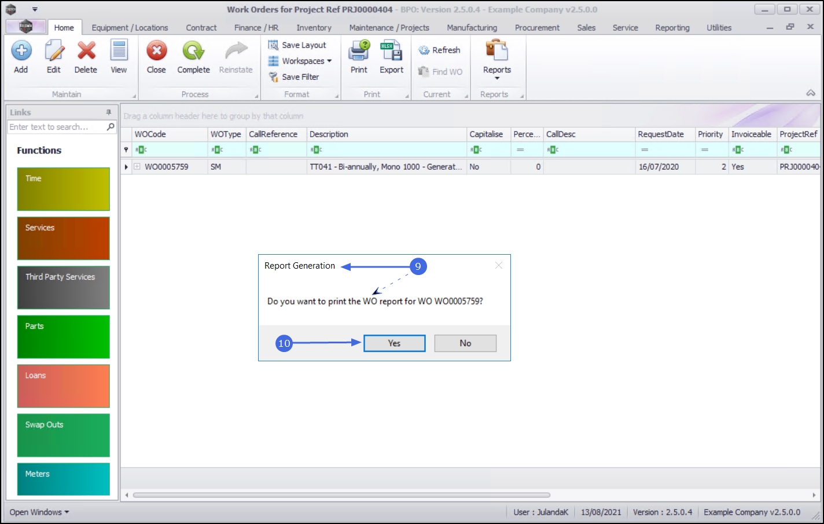Pin the Links panel with pin icon
The height and width of the screenshot is (524, 824).
[x=108, y=112]
